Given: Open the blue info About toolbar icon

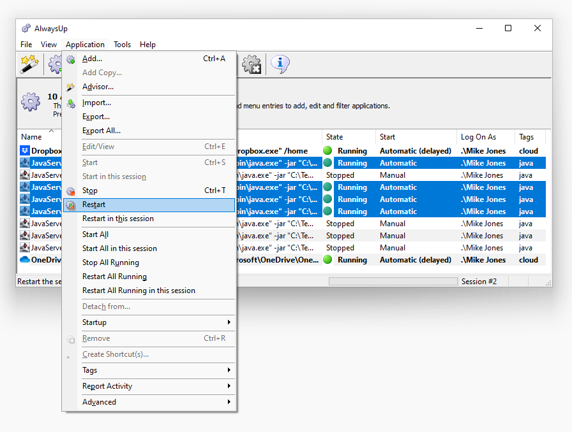Looking at the screenshot, I should (280, 64).
